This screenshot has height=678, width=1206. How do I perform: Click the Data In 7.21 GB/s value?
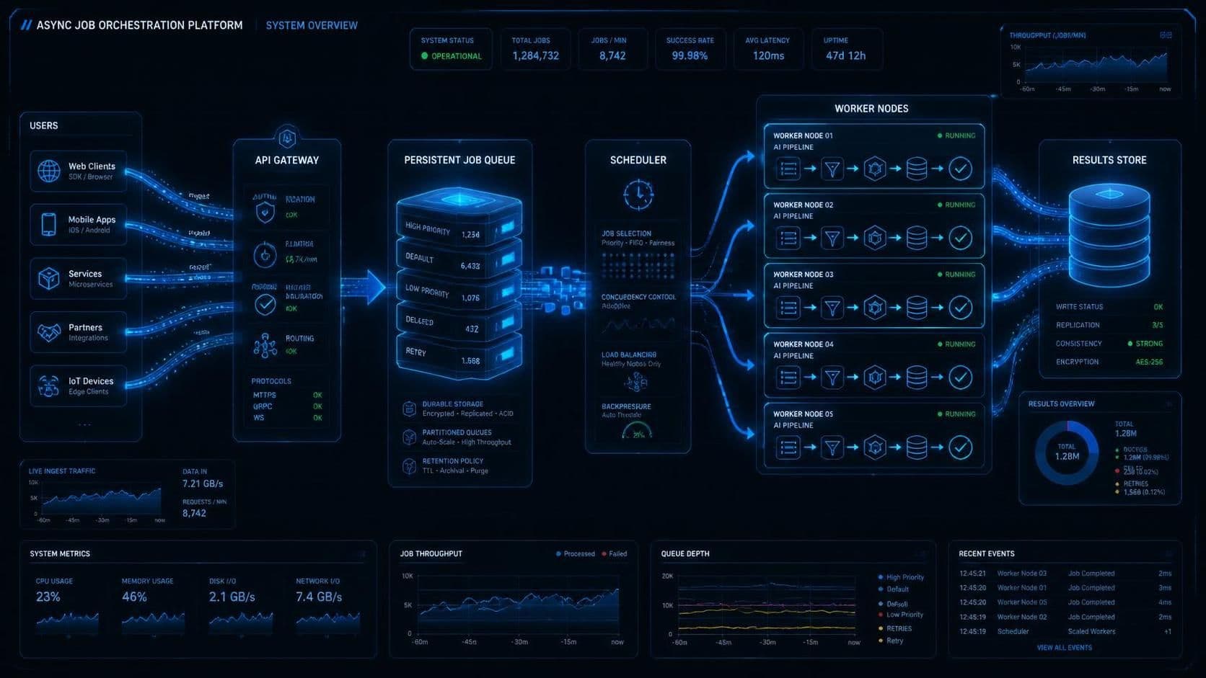(x=203, y=483)
